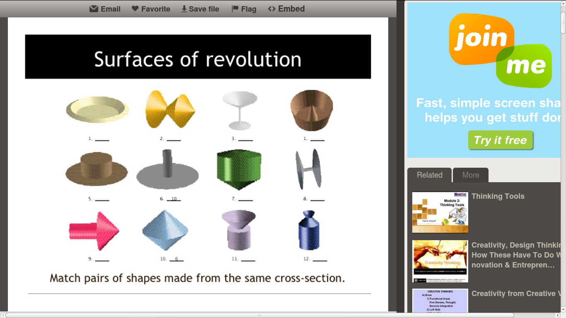Click the white goblet shape 3
Image resolution: width=566 pixels, height=318 pixels.
coord(239,110)
